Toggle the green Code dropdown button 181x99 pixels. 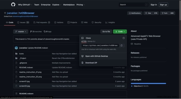point(120,32)
